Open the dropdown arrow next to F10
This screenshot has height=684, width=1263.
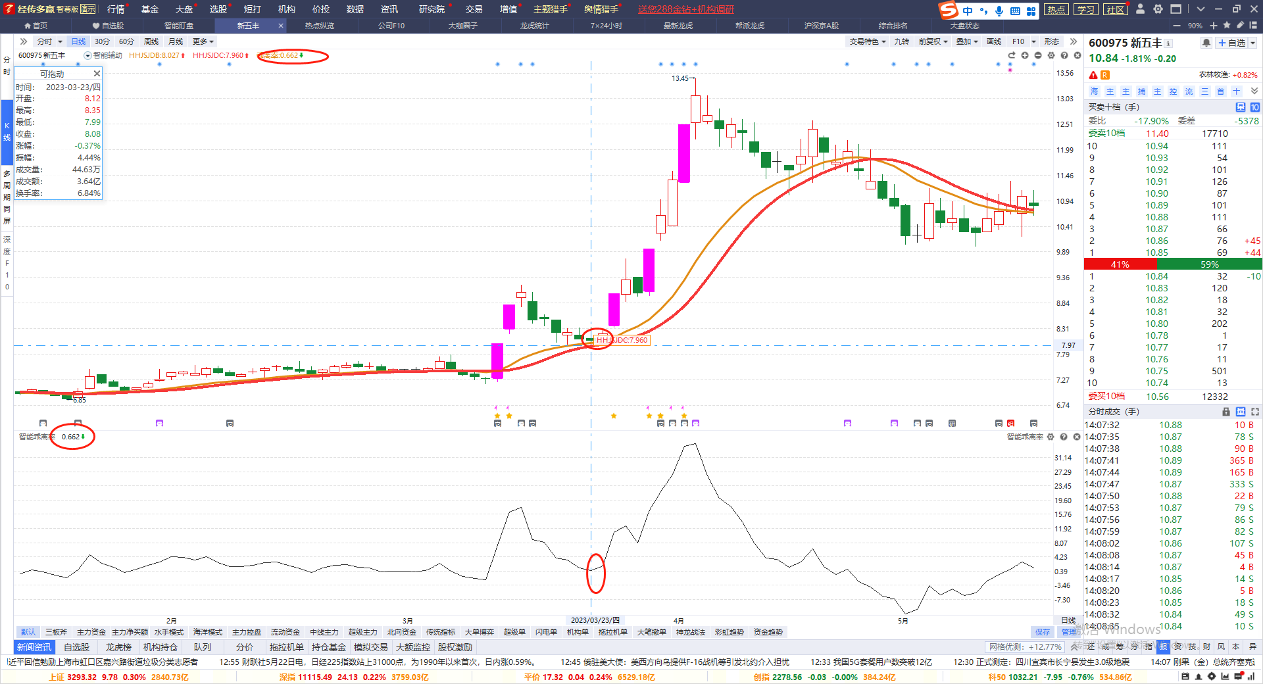pos(1033,41)
